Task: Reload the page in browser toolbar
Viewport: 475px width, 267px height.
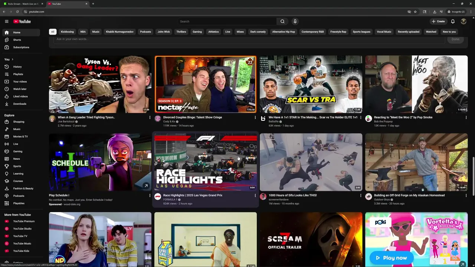Action: [17, 11]
